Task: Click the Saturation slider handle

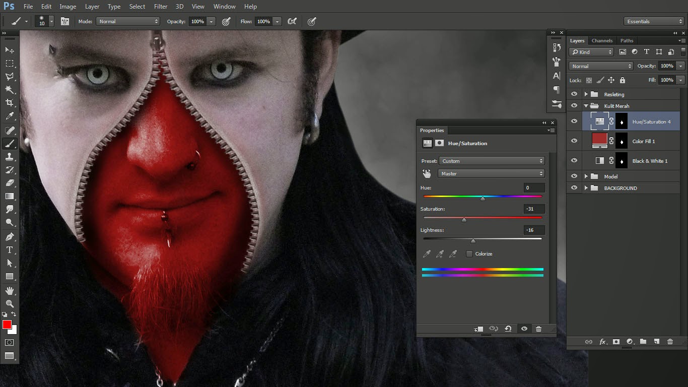Action: (x=464, y=220)
